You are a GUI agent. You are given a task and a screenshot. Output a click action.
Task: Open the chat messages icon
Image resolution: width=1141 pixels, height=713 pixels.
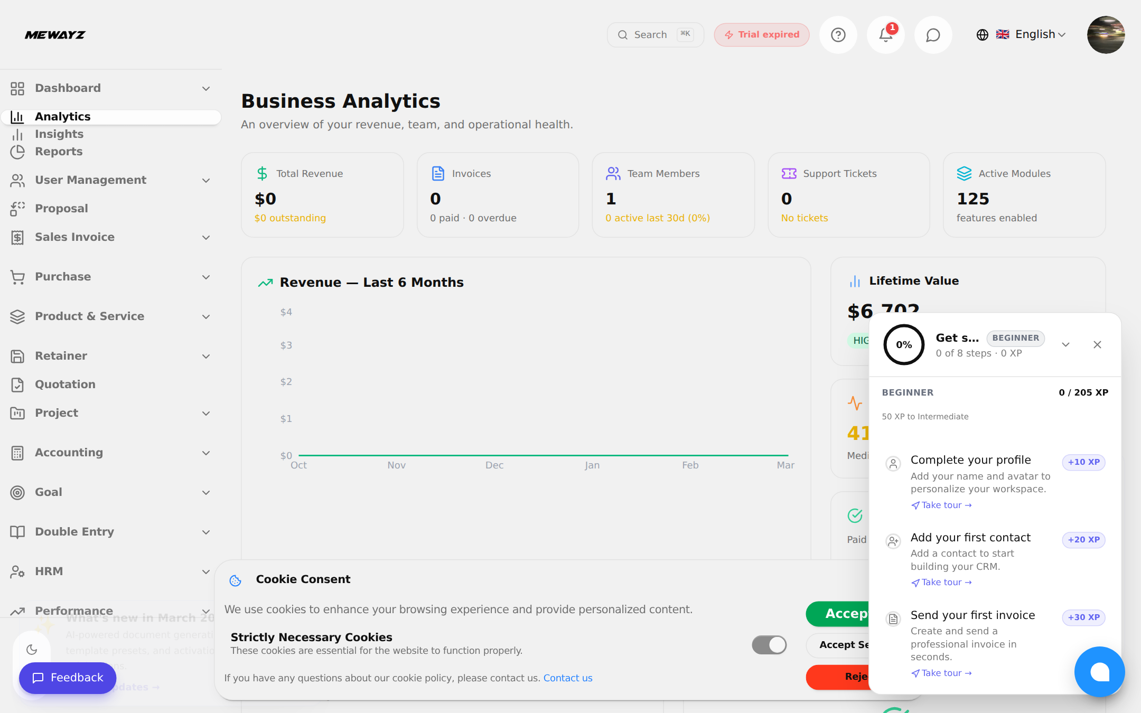[933, 34]
